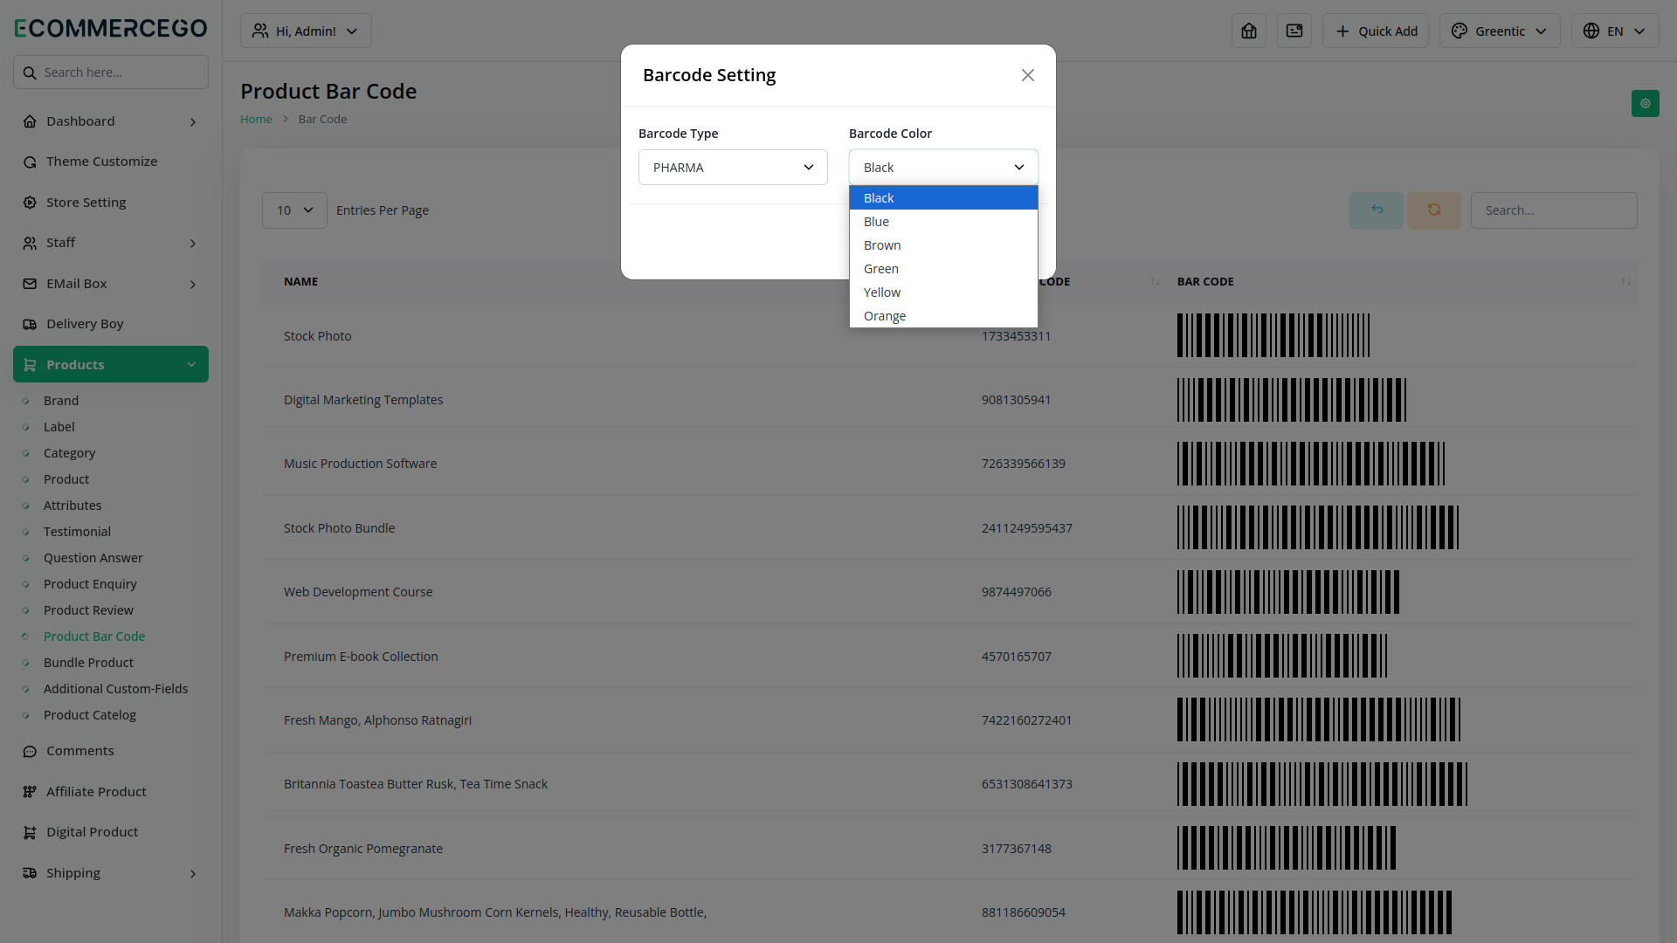Screen dimensions: 1677x943
Task: Click the Affiliate Product icon
Action: coord(30,792)
